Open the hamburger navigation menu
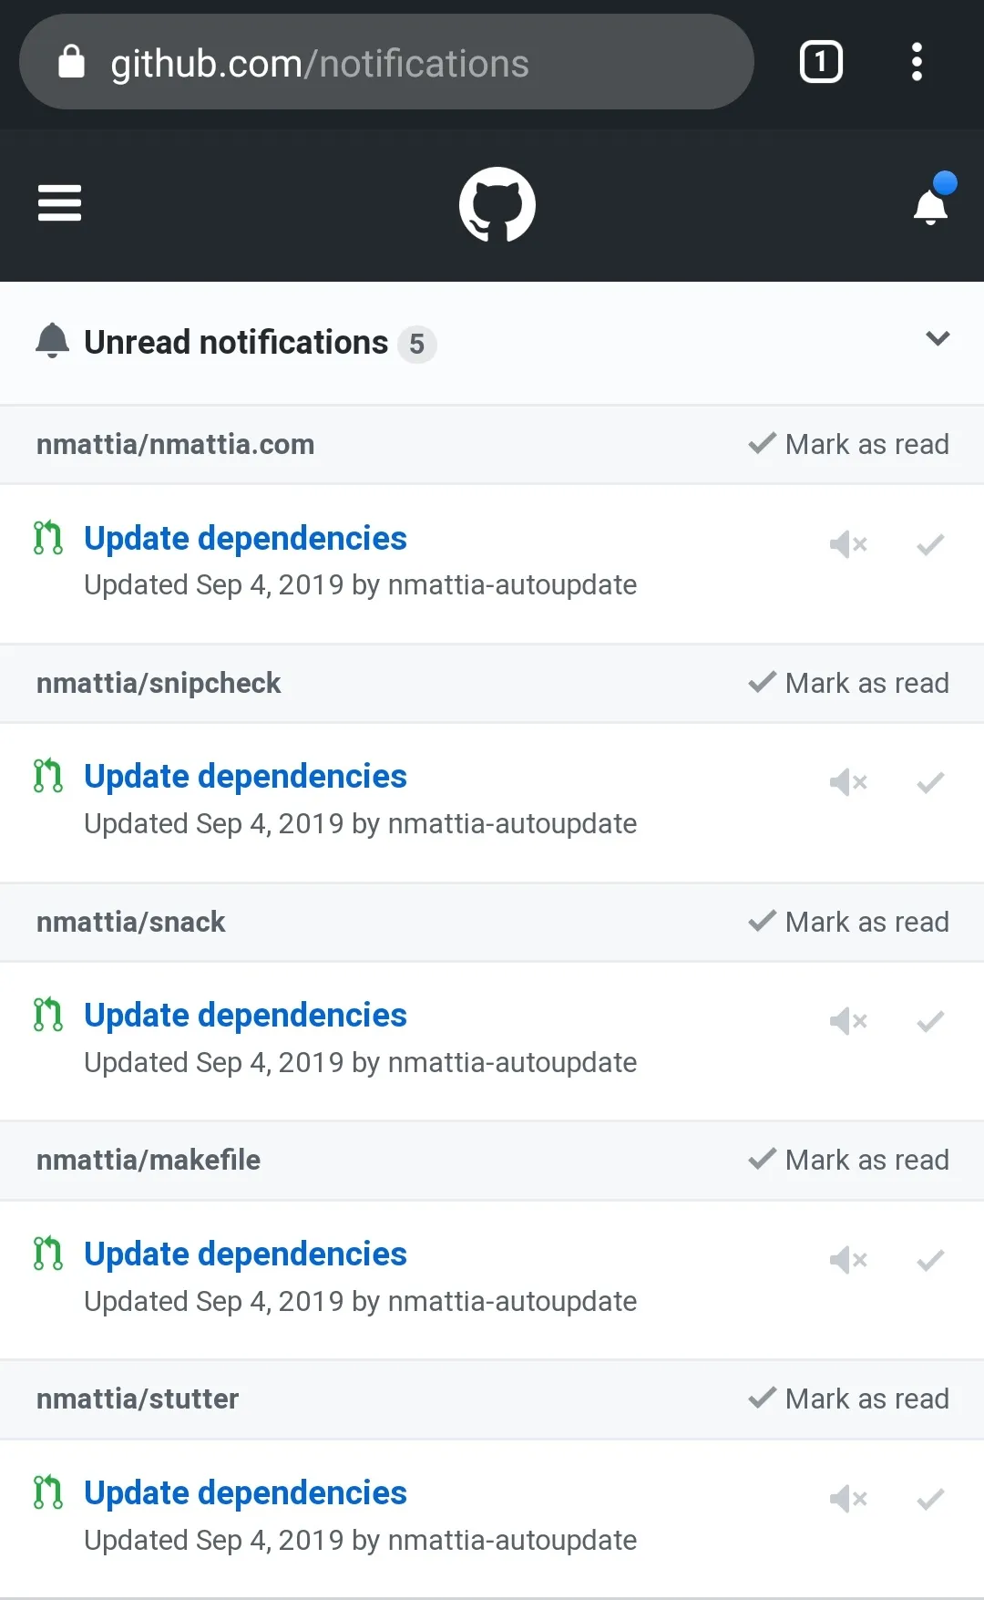Image resolution: width=984 pixels, height=1600 pixels. tap(59, 203)
